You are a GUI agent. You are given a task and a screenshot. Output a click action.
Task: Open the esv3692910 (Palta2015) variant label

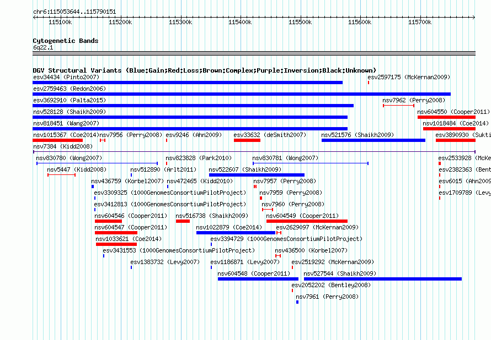(70, 100)
